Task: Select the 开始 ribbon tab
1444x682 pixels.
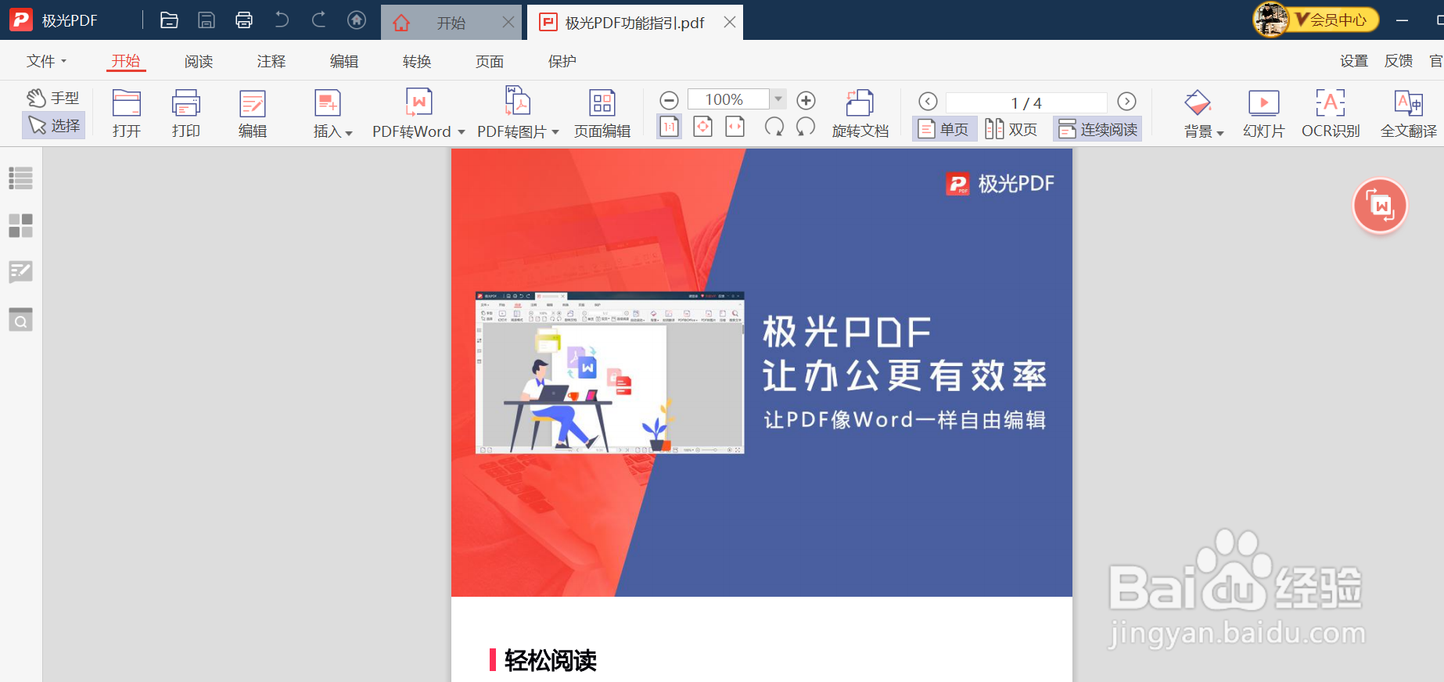Action: [126, 61]
